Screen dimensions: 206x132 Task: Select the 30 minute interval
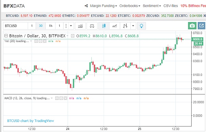pyautogui.click(x=41, y=26)
